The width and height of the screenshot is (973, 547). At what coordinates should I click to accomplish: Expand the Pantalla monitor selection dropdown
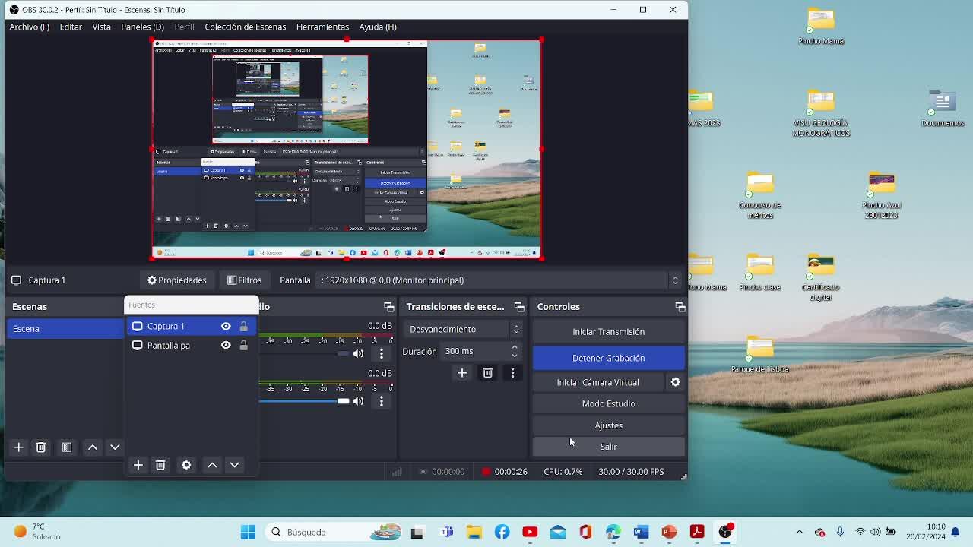click(674, 280)
